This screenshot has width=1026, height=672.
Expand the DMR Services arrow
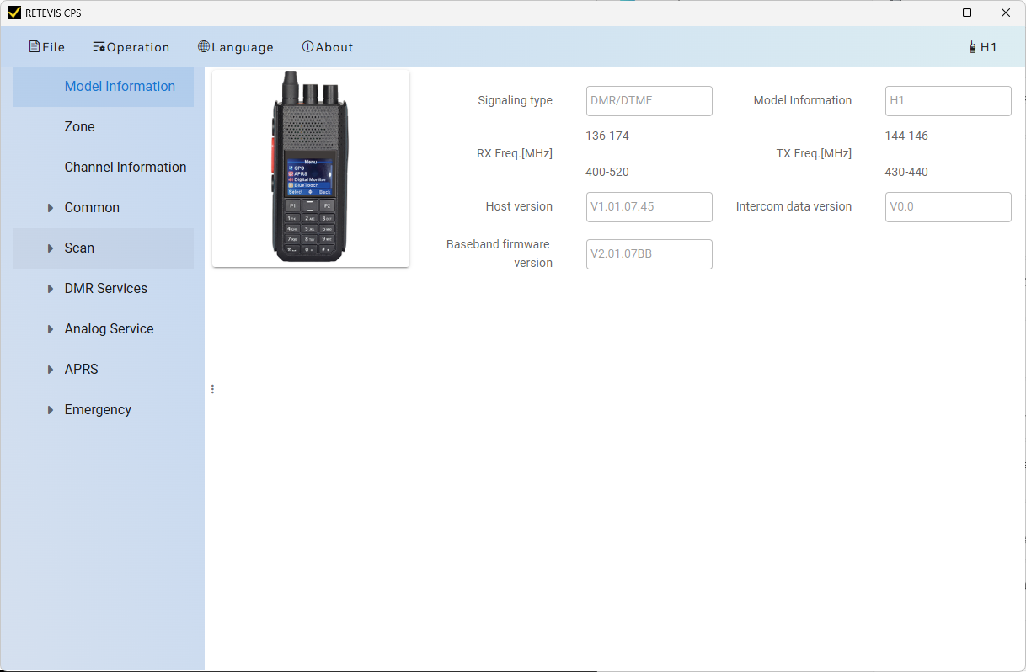click(x=51, y=289)
